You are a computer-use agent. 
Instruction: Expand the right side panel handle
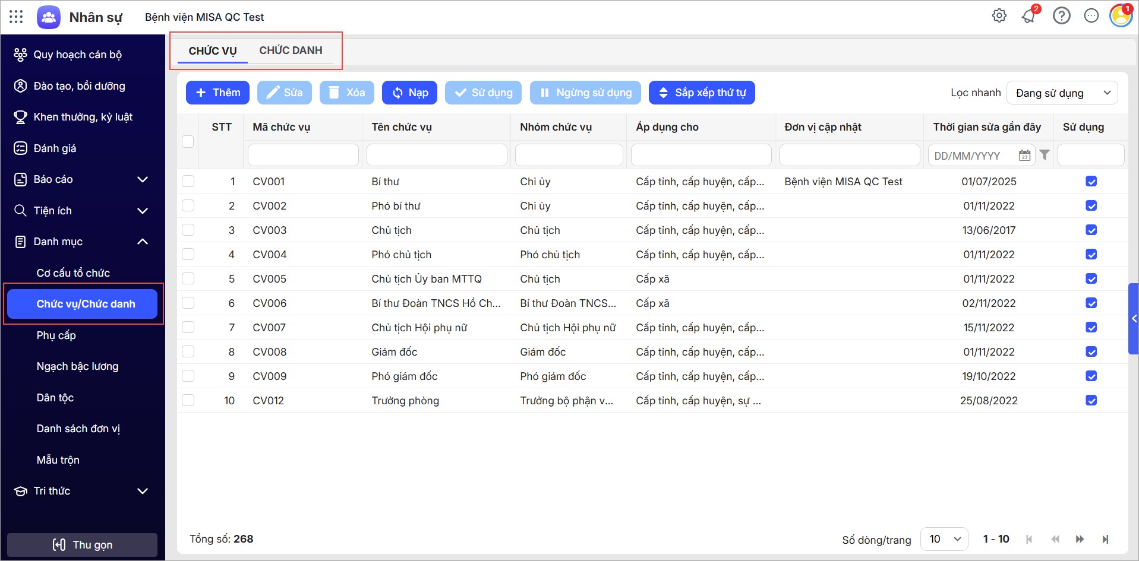(1134, 319)
